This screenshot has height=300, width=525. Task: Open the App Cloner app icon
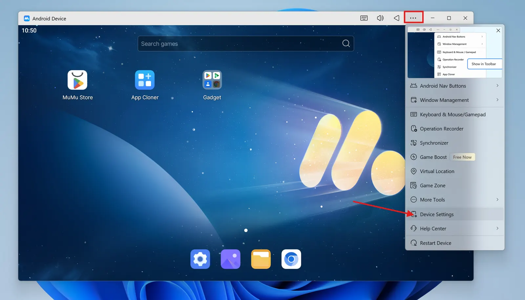tap(145, 80)
